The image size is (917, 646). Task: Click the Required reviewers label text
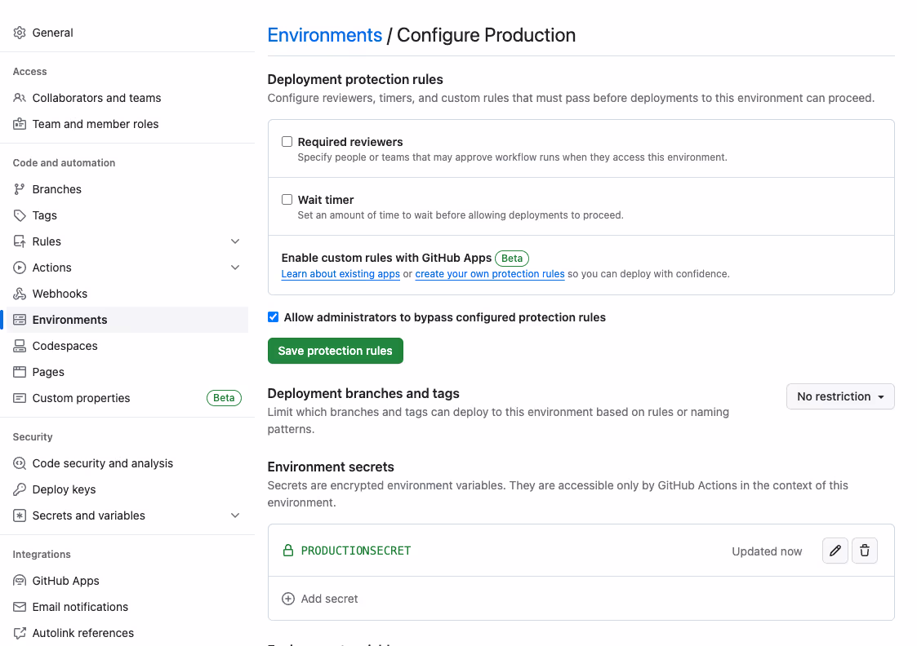point(349,142)
